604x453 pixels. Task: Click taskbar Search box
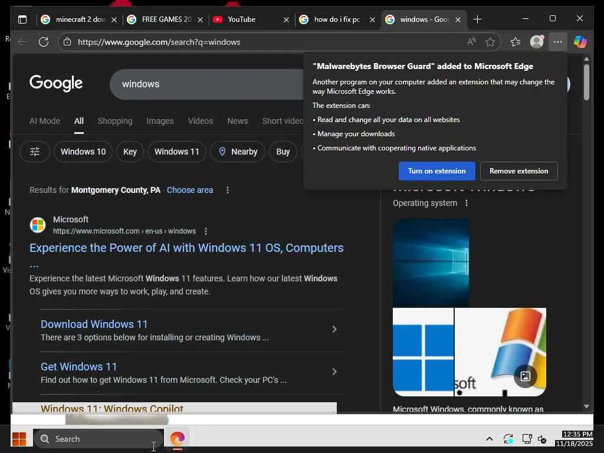[99, 439]
